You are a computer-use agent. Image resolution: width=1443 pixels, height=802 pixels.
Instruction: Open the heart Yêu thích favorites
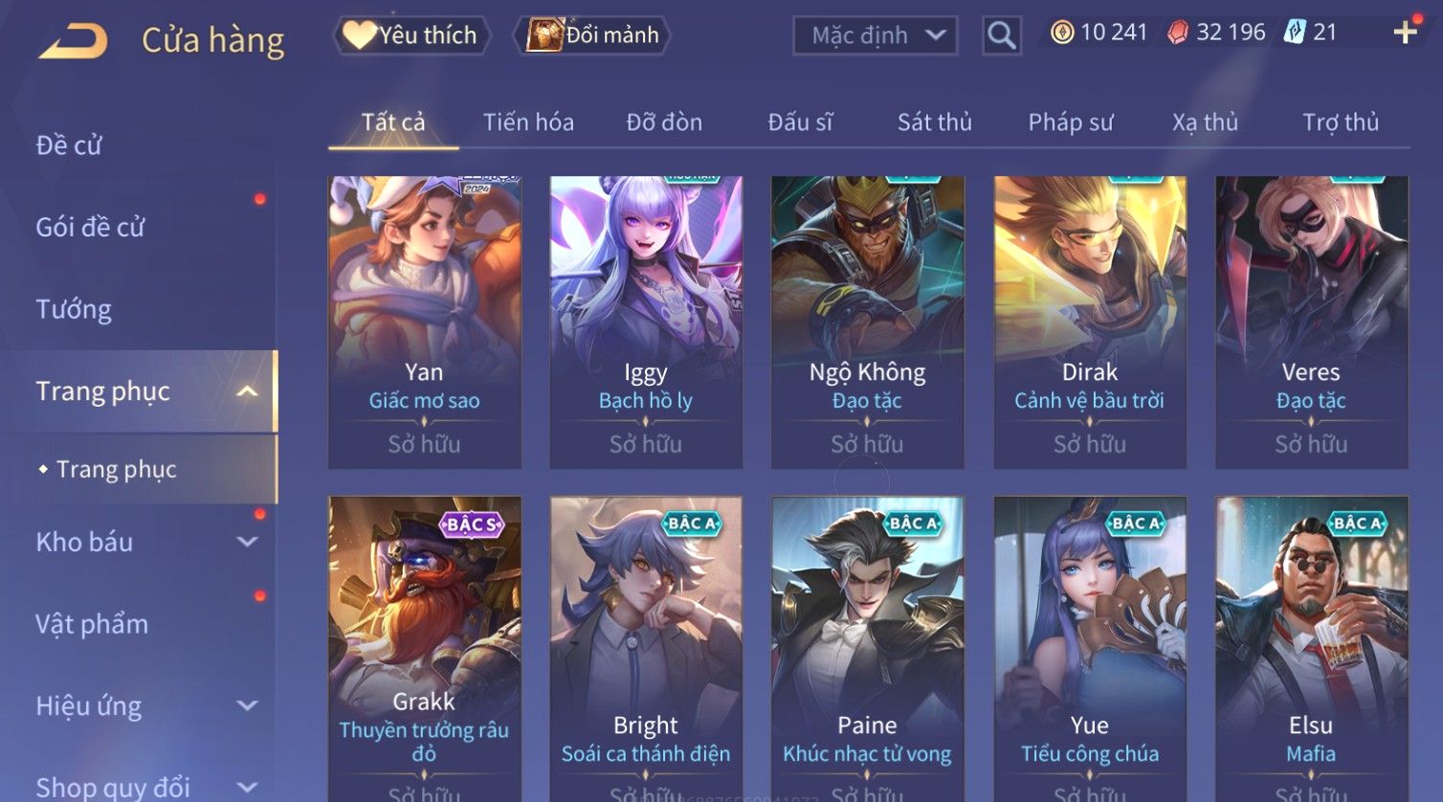coord(411,35)
